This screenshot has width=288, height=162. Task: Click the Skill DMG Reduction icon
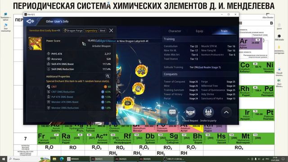pyautogui.click(x=49, y=69)
